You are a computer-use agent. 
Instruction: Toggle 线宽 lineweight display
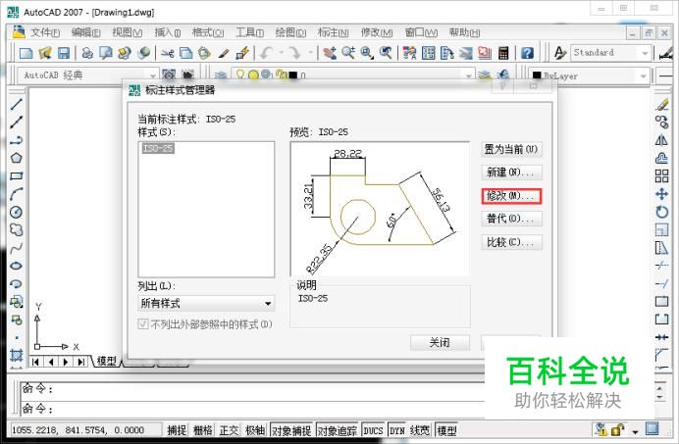420,430
